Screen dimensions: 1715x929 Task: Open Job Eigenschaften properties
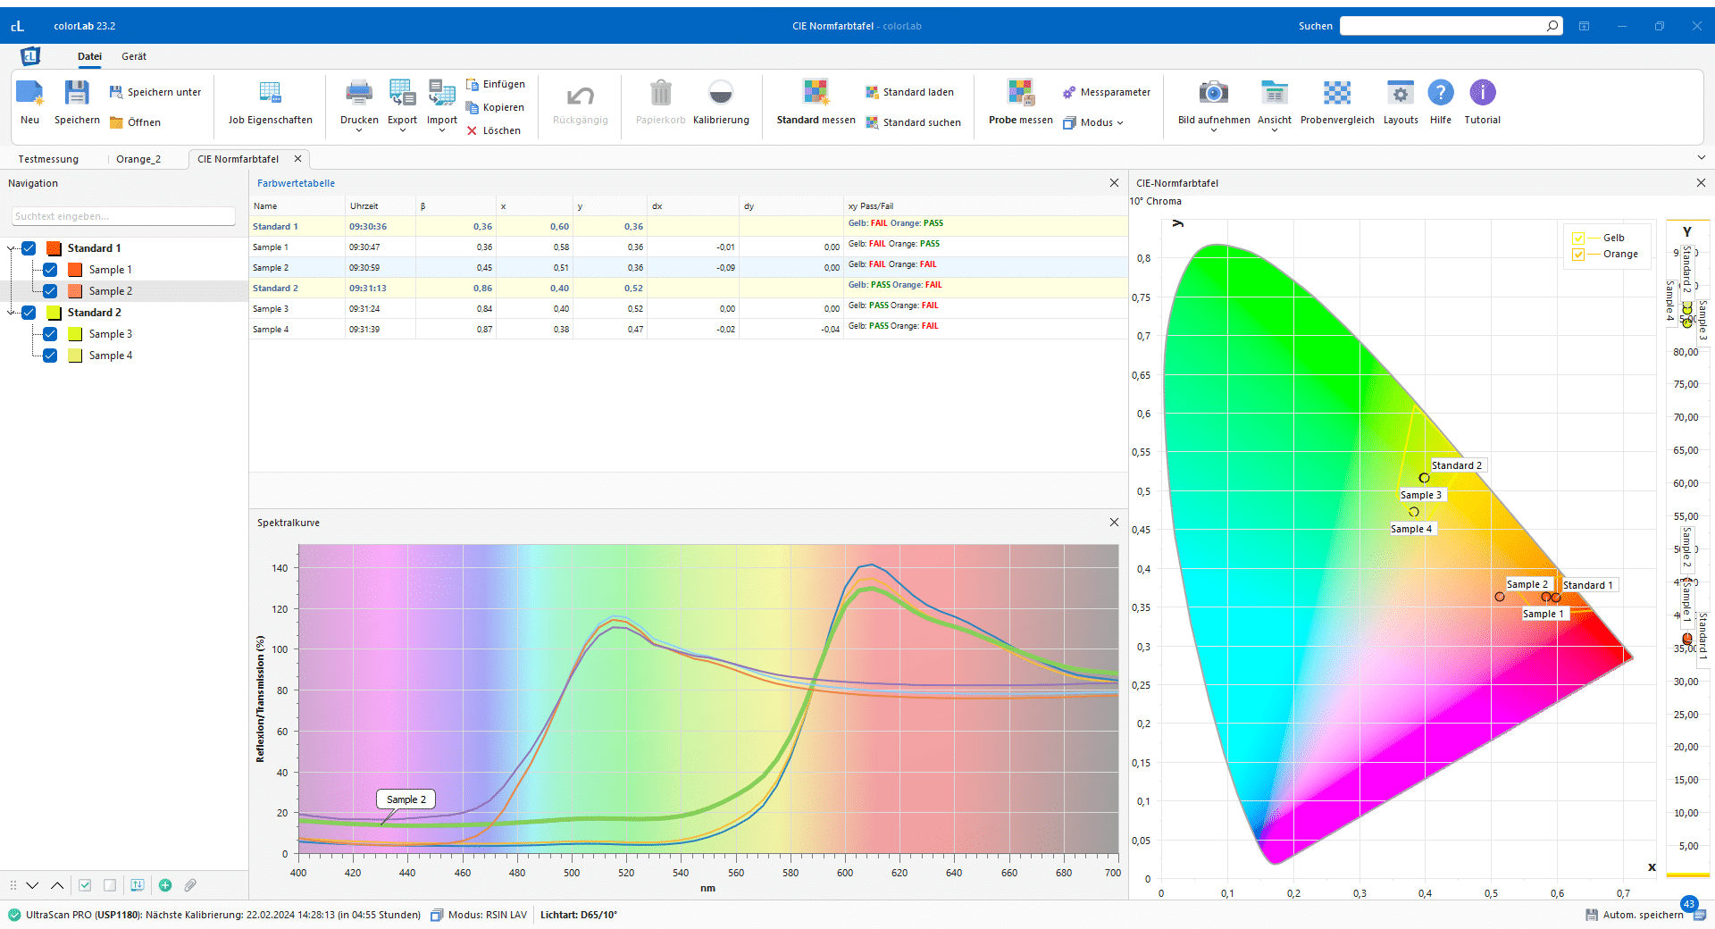[x=270, y=102]
